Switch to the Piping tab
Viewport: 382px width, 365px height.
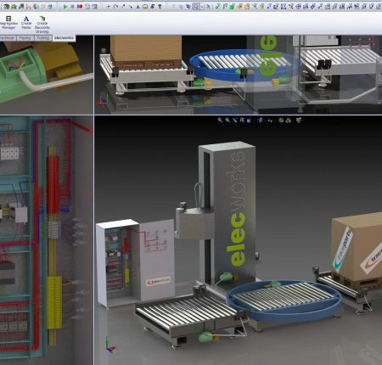[x=25, y=38]
